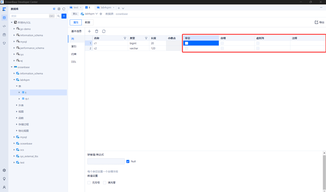Click the delete column trash icon

click(x=96, y=31)
